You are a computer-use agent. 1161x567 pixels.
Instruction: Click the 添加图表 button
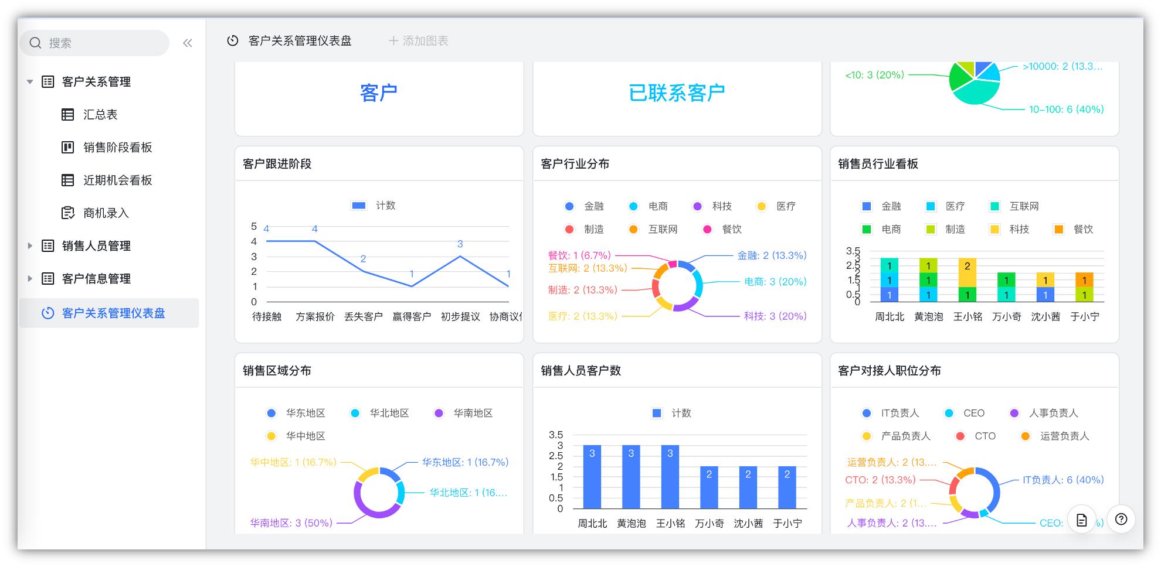[420, 41]
